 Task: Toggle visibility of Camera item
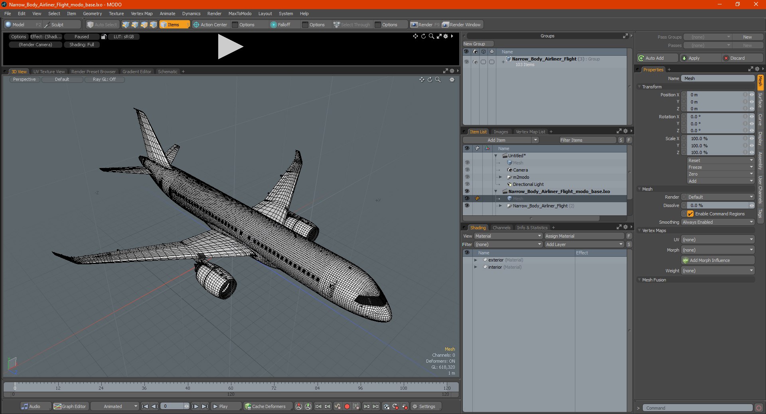pos(467,170)
